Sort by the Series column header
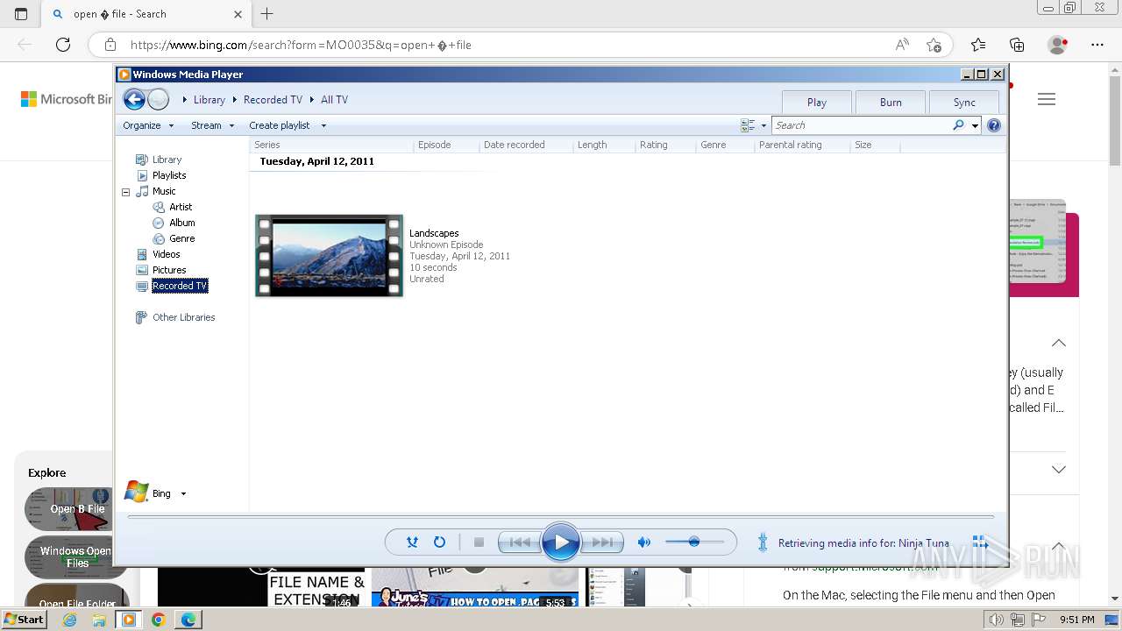The width and height of the screenshot is (1122, 631). [x=332, y=145]
